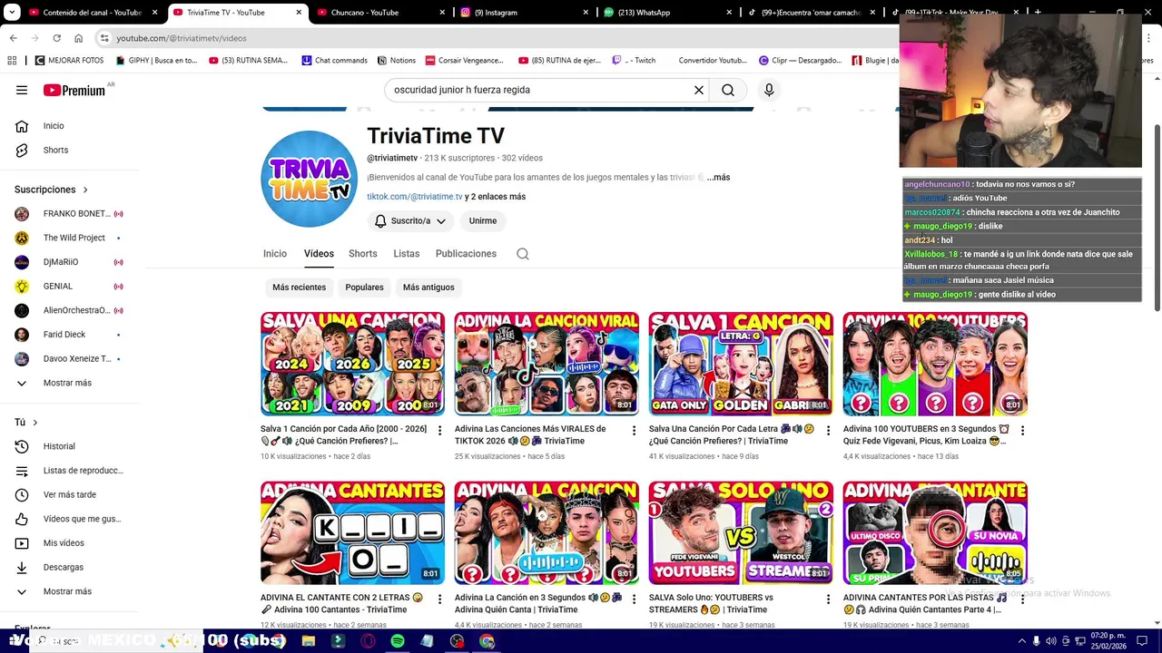Open the Publicaciones channel tab
This screenshot has width=1162, height=653.
click(x=466, y=254)
